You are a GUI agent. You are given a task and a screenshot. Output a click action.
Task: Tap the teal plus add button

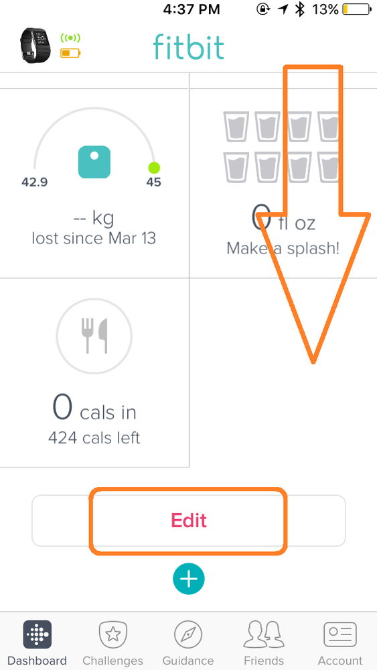189,579
